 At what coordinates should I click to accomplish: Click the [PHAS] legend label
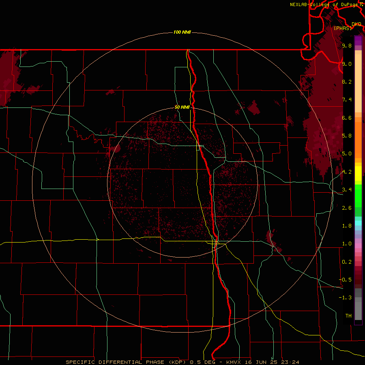343,28
